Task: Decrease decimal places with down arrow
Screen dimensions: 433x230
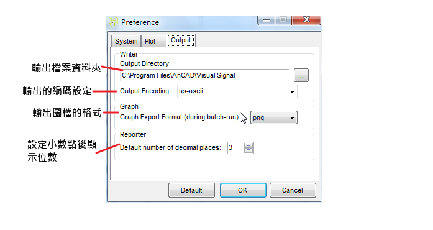Action: pos(248,150)
